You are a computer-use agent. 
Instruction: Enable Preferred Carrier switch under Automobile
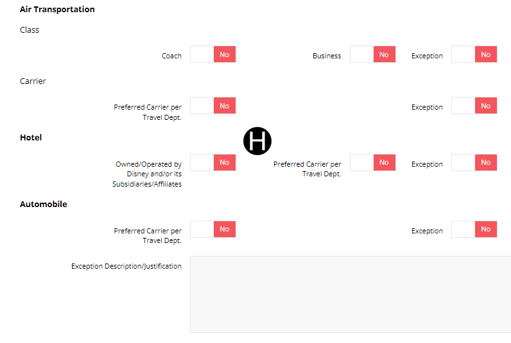(212, 230)
